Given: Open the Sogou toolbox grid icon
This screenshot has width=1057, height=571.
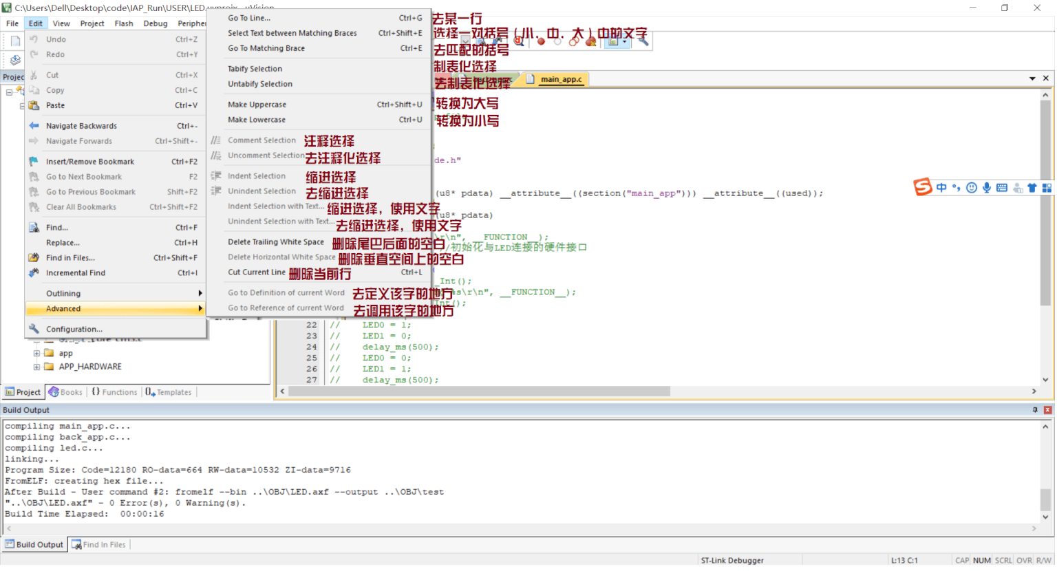Looking at the screenshot, I should pyautogui.click(x=1047, y=188).
